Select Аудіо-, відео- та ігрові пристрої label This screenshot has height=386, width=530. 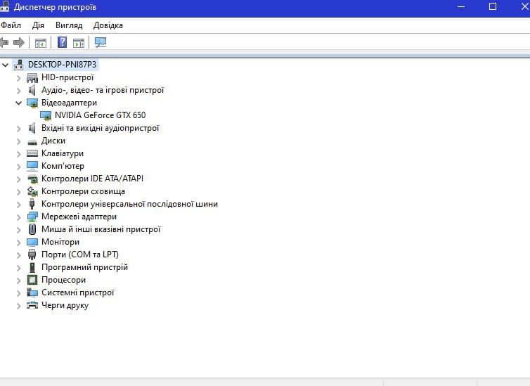(x=103, y=90)
